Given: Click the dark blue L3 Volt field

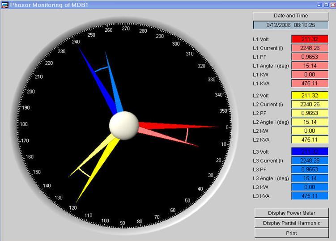Looking at the screenshot, I should click(x=310, y=152).
